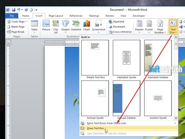Insert a Picture from file

click(x=46, y=26)
